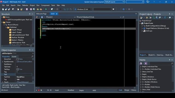Viewport: 175px width, 98px height.
Task: Open the Component menu
Action: click(x=45, y=5)
